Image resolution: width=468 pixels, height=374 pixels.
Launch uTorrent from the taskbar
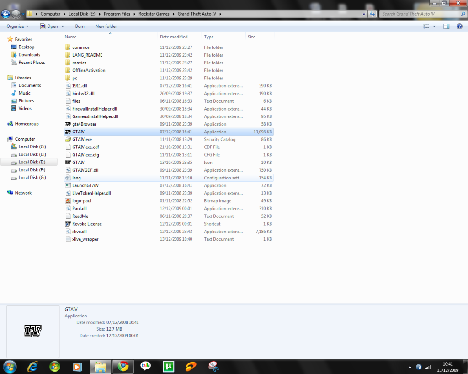168,367
